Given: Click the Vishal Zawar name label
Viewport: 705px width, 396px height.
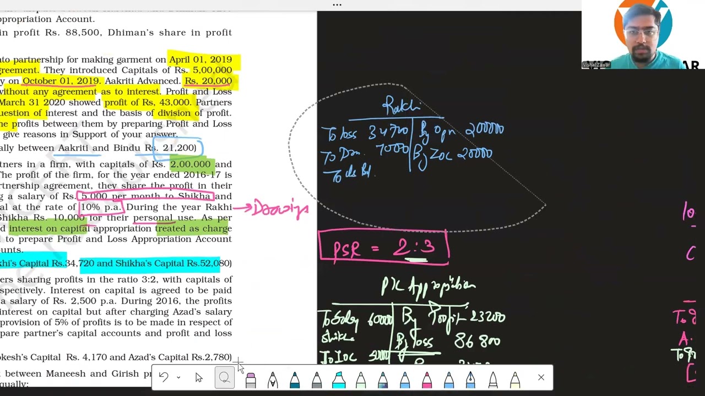Looking at the screenshot, I should point(596,65).
